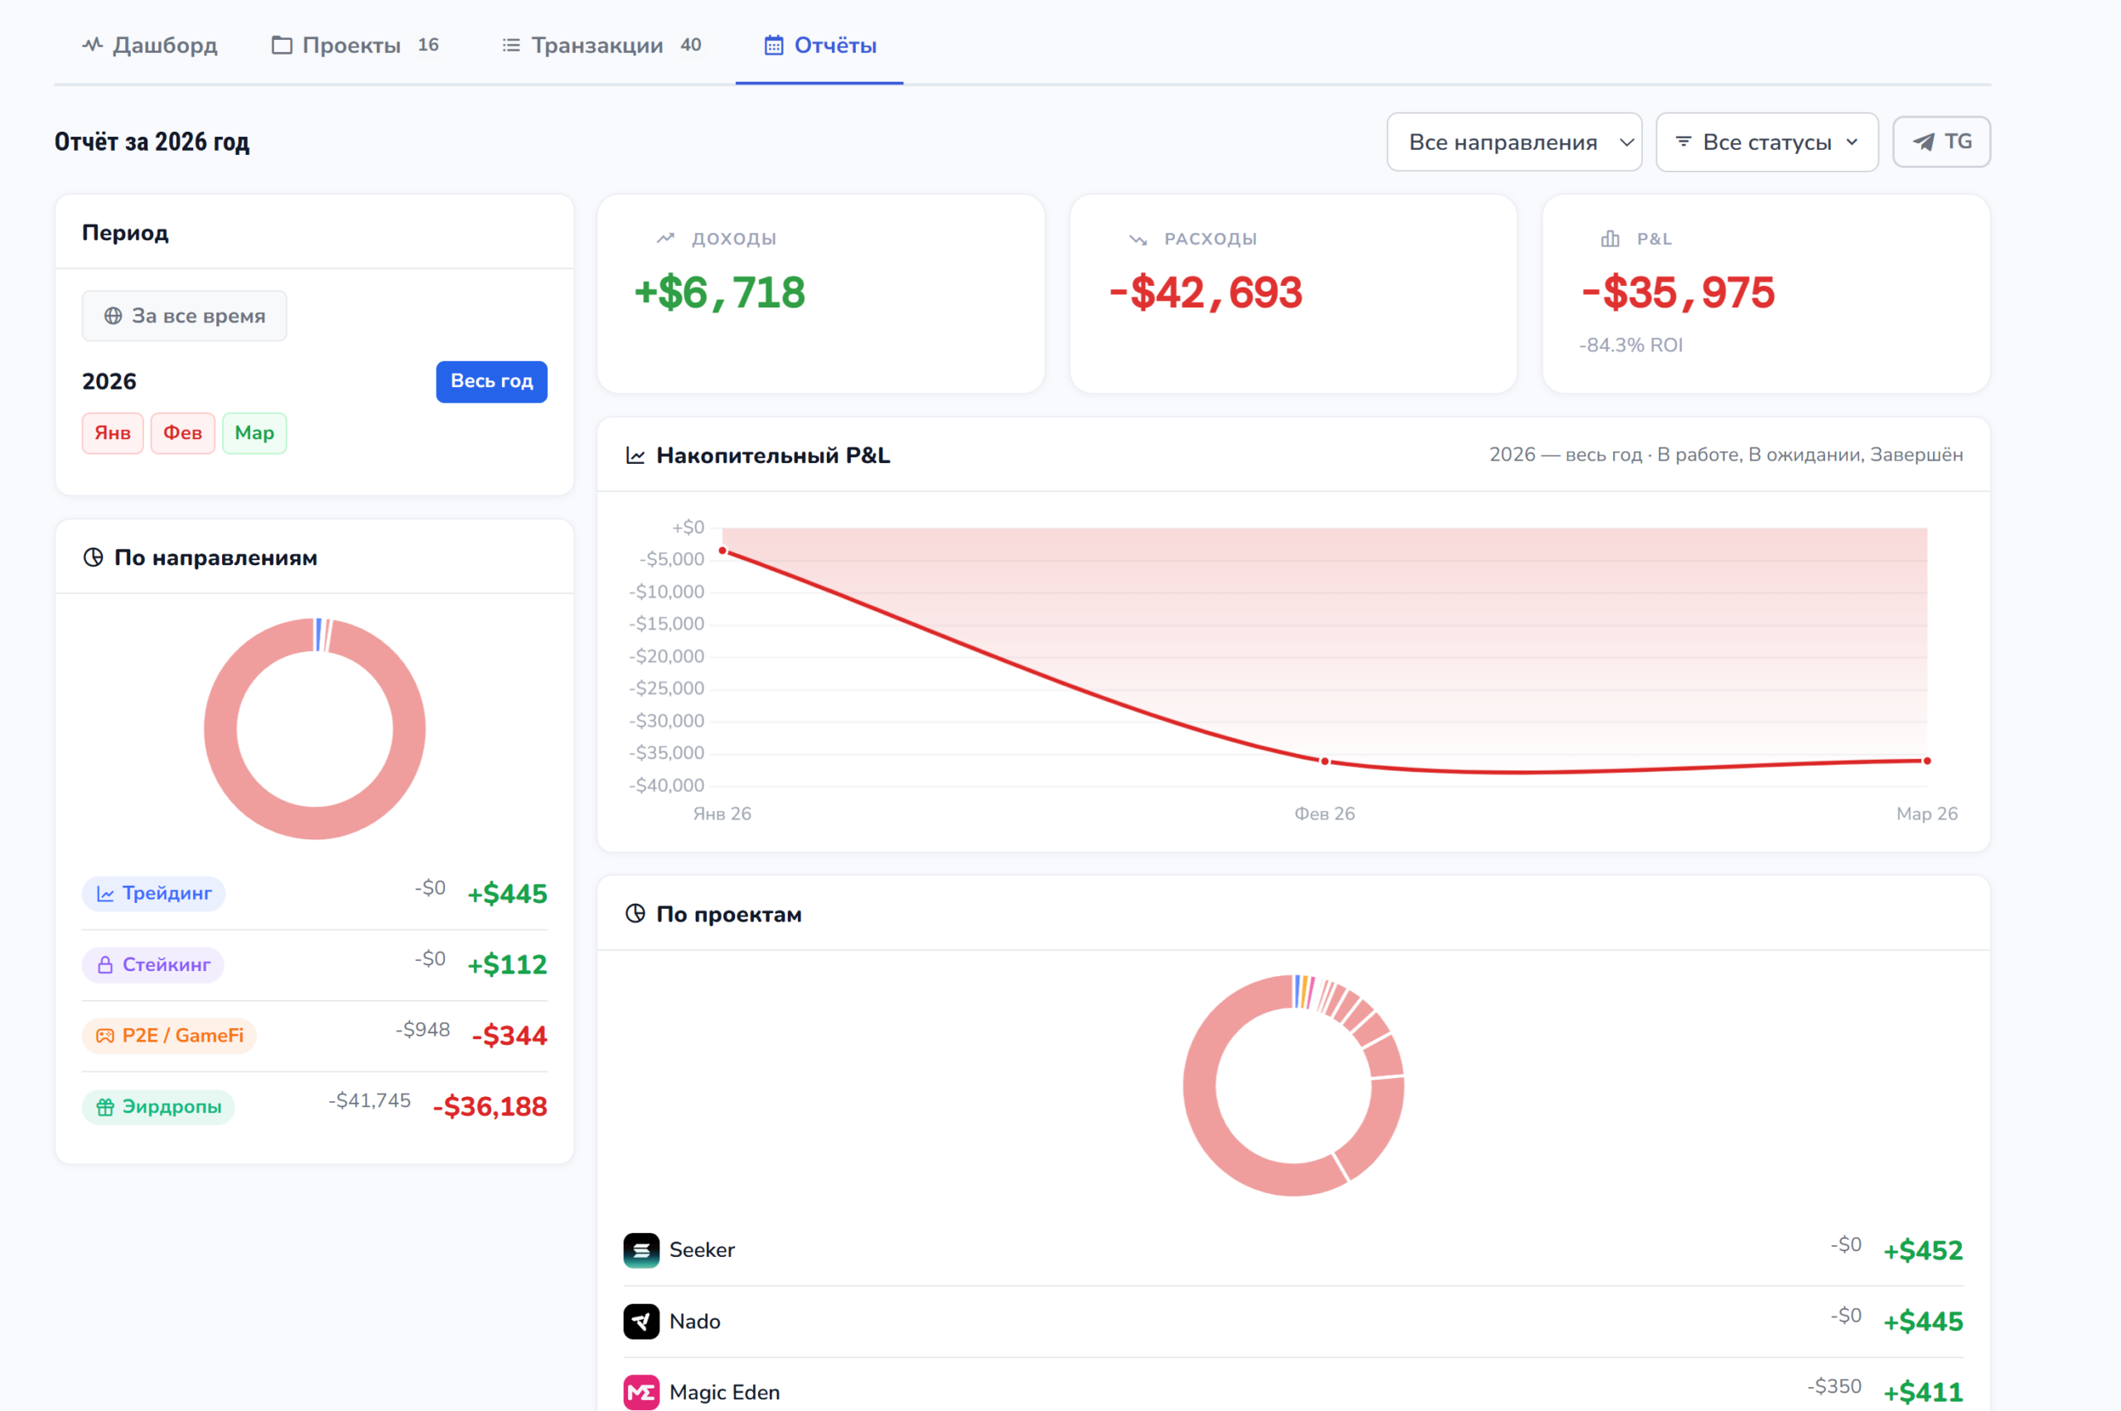This screenshot has height=1411, width=2121.
Task: Select the Трейдинг direction tag
Action: pyautogui.click(x=154, y=893)
